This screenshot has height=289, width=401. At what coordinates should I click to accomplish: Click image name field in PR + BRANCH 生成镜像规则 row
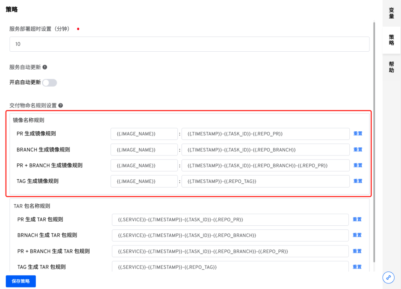click(144, 166)
